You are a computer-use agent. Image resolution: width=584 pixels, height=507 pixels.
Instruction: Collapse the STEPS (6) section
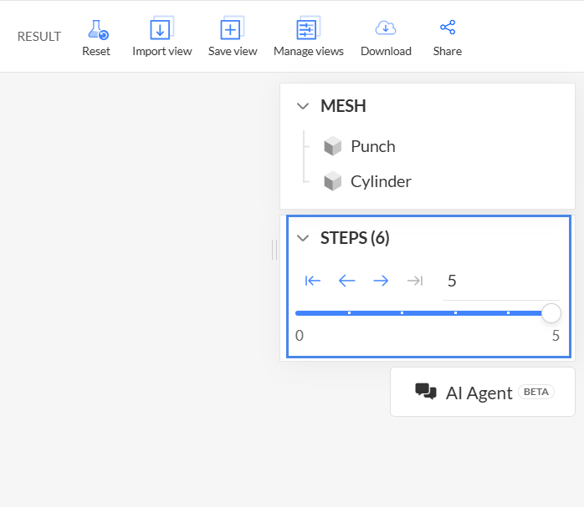(303, 238)
